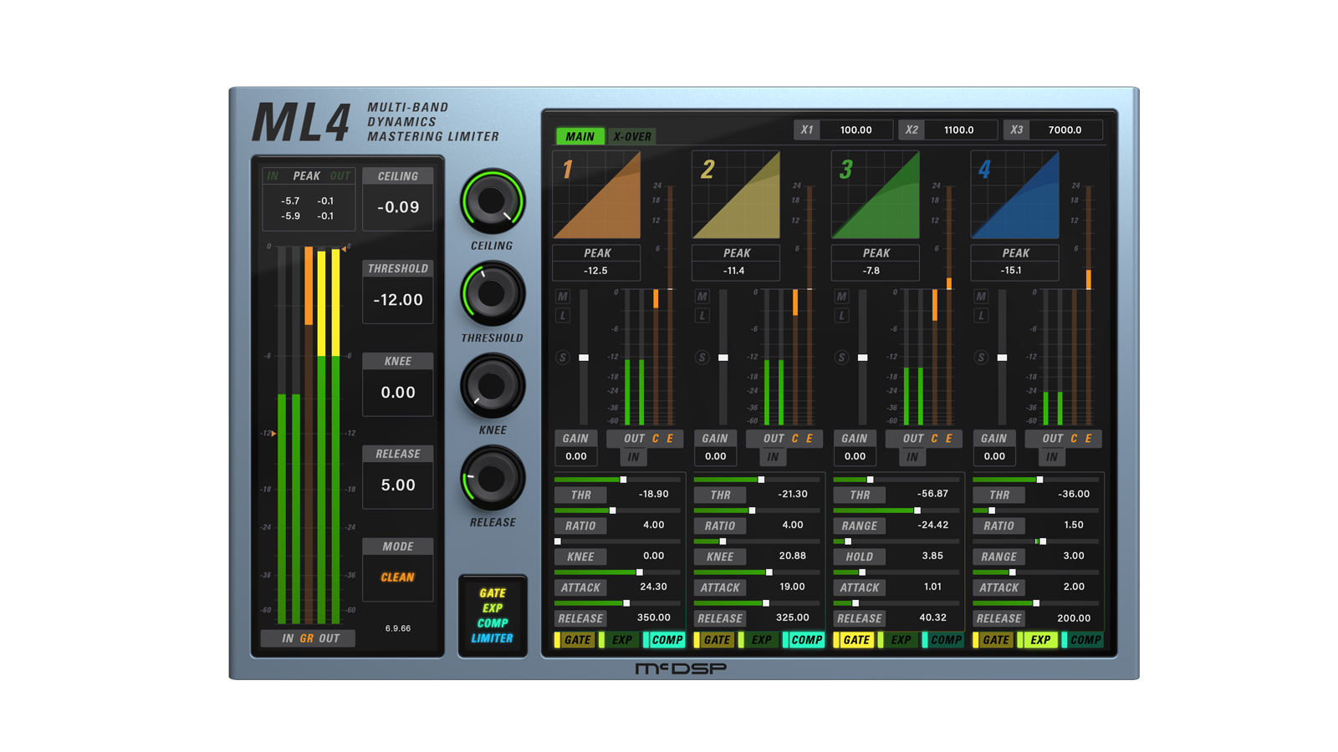Click the band 4 RATIO value 1.50
1338x752 pixels.
[1073, 525]
